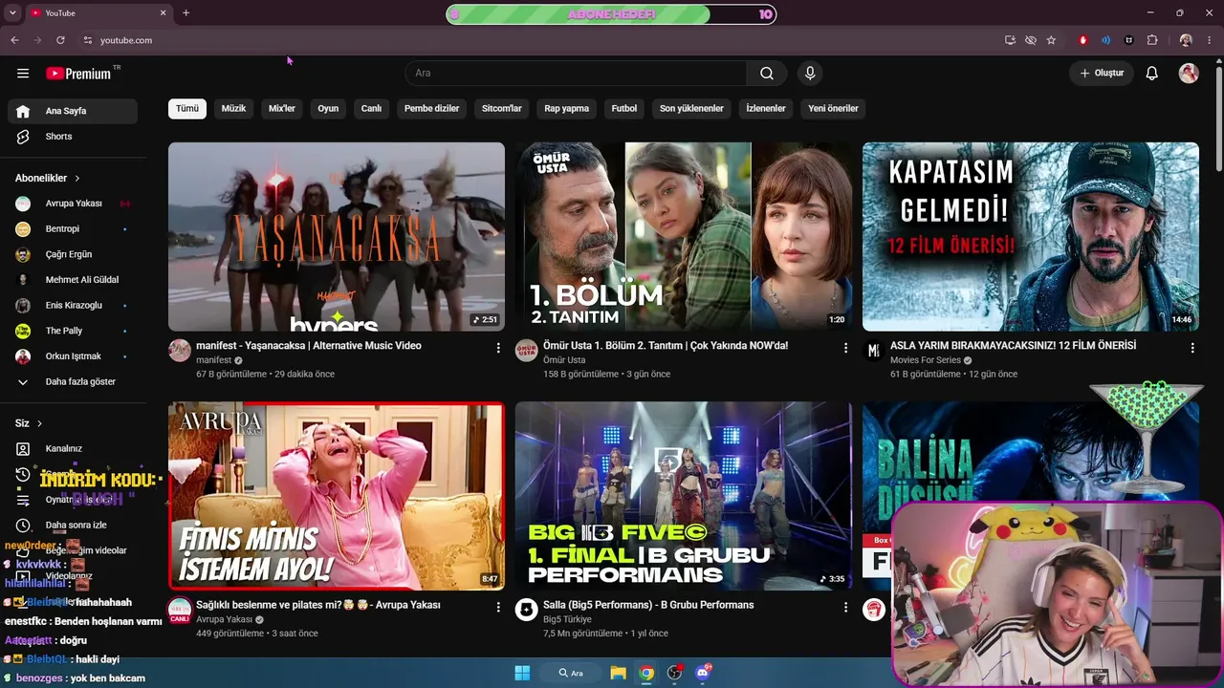Image resolution: width=1224 pixels, height=688 pixels.
Task: Reload the page in the browser
Action: (x=60, y=40)
